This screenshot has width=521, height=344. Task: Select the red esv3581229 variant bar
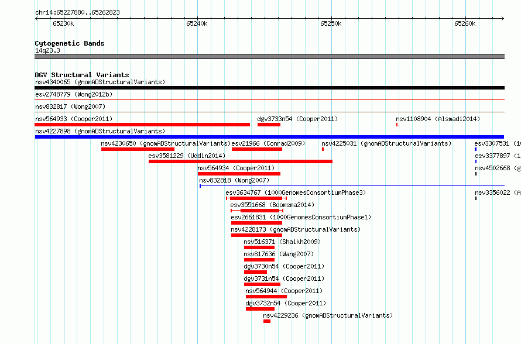coord(241,161)
